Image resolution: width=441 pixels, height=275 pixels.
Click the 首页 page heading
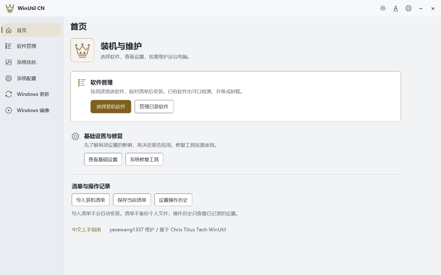[x=79, y=26]
